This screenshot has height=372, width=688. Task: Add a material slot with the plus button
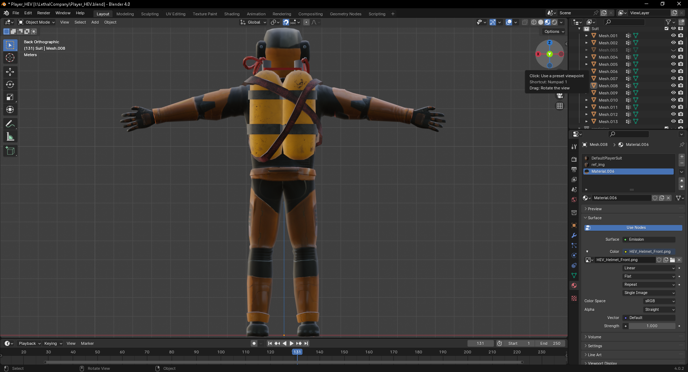pos(682,157)
